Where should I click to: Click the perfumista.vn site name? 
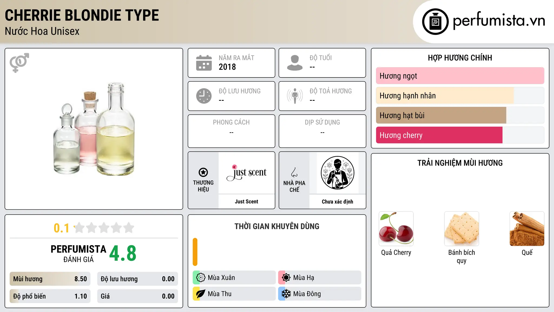499,21
